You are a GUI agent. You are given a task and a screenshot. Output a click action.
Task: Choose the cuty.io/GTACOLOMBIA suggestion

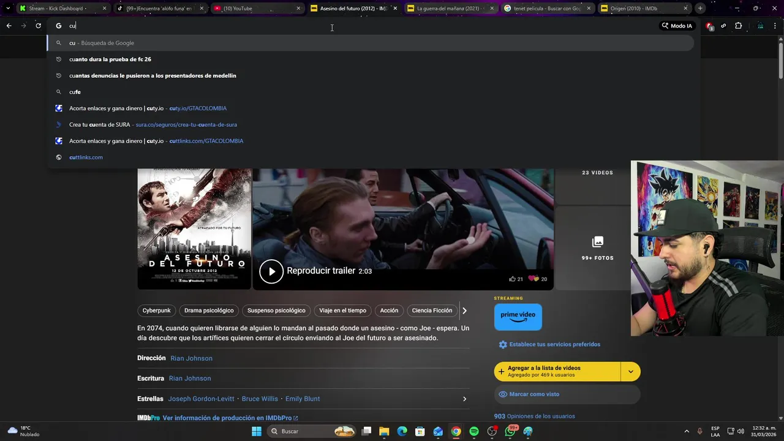click(370, 108)
